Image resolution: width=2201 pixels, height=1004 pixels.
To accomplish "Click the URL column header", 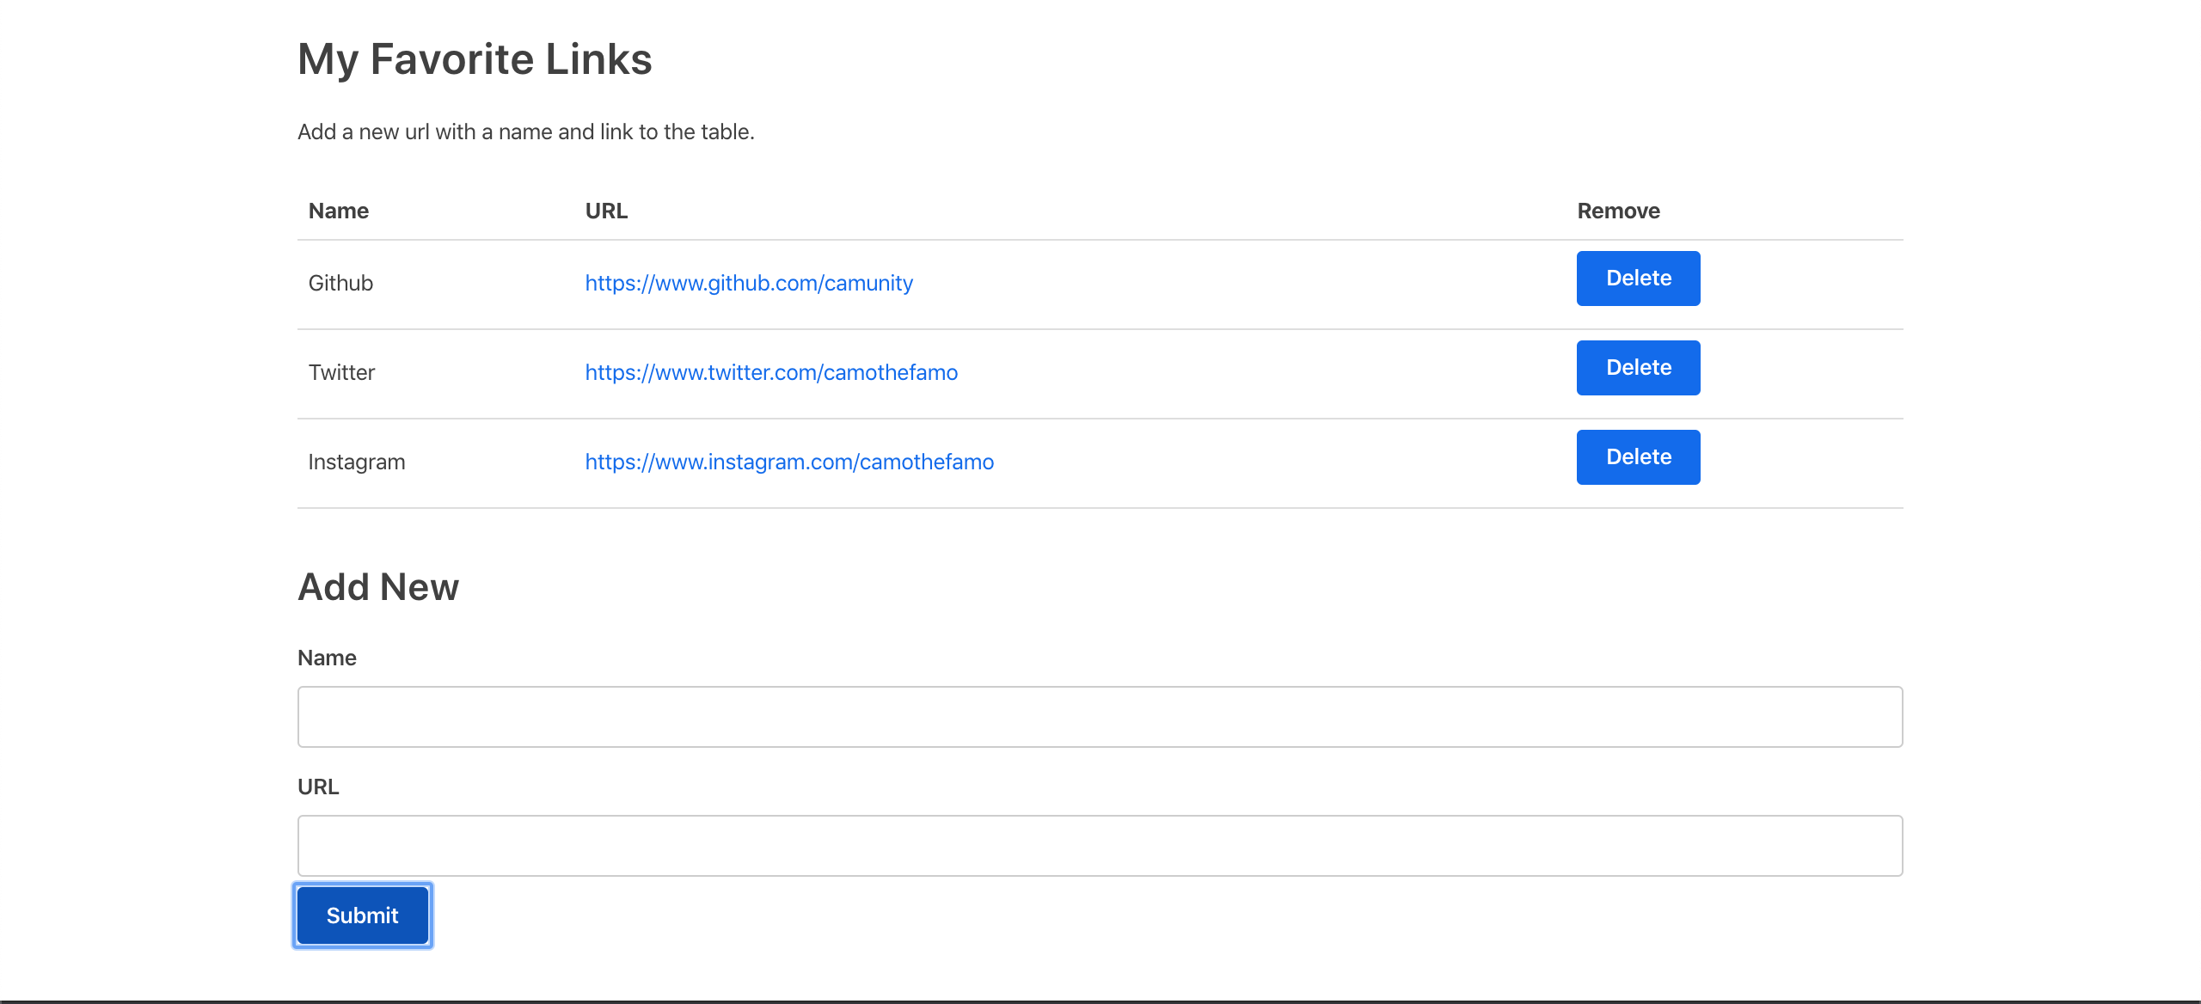I will tap(606, 211).
